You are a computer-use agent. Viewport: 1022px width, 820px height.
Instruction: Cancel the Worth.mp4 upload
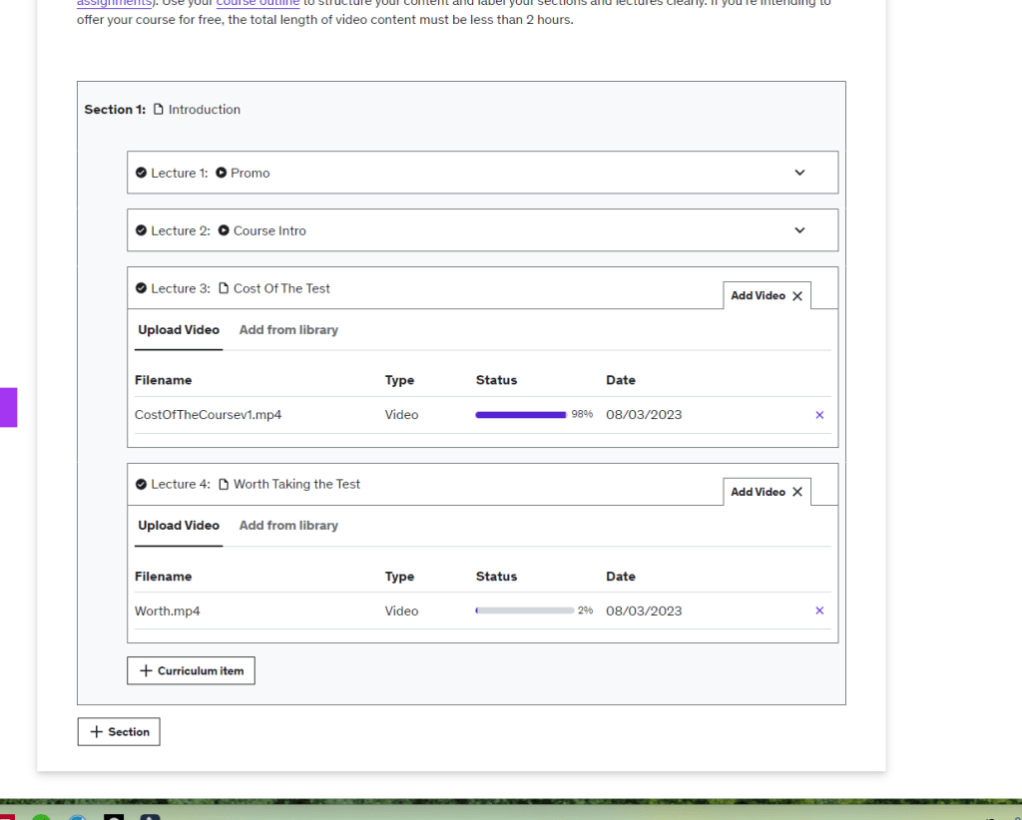(819, 611)
